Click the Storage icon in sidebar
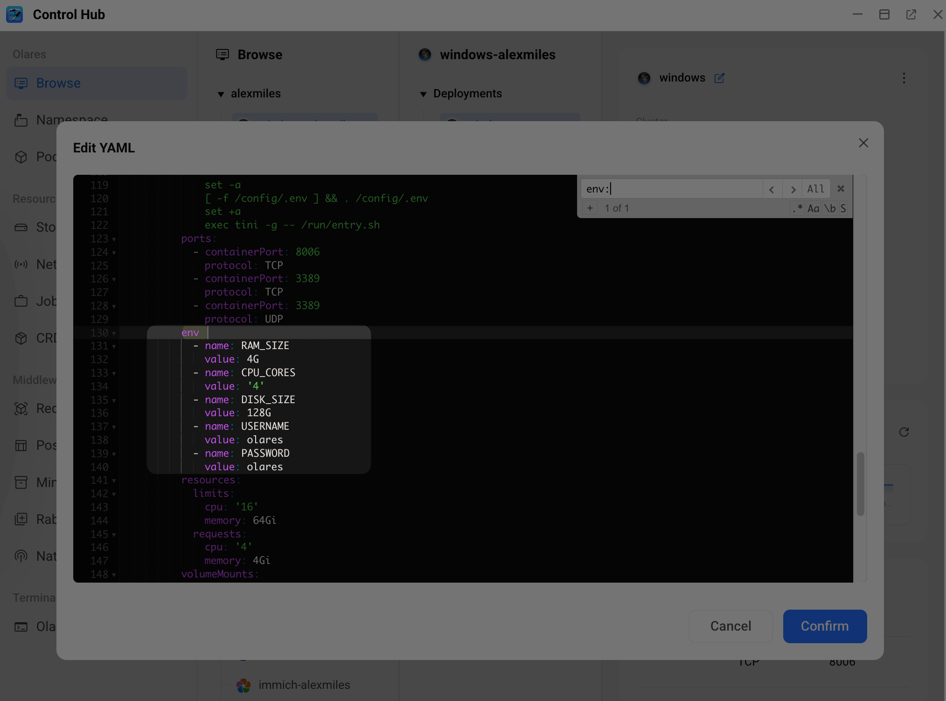Screen dimensions: 946x701 tap(21, 227)
